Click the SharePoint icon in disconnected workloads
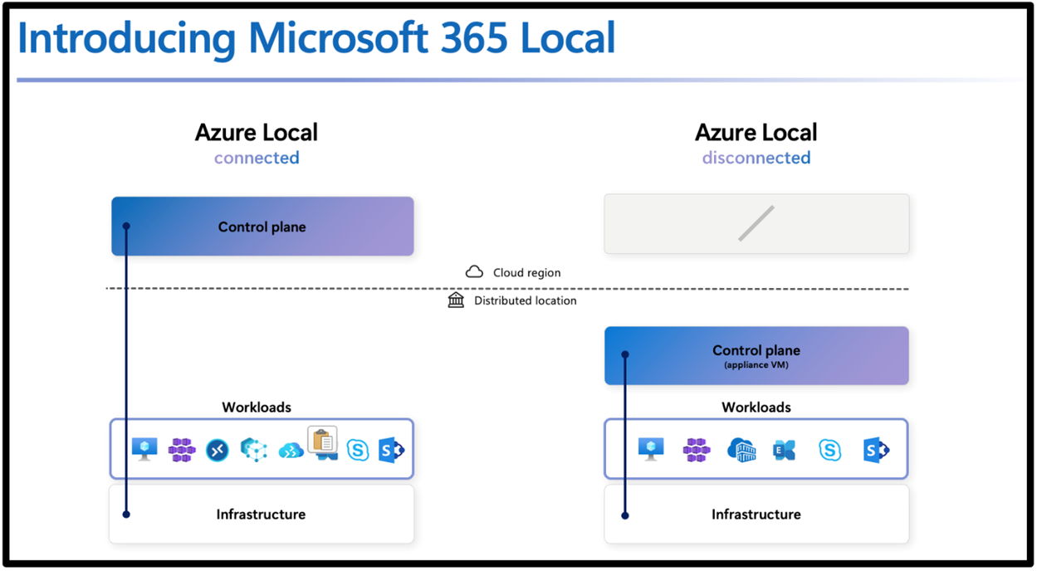Screen dimensions: 1037x571 point(876,450)
